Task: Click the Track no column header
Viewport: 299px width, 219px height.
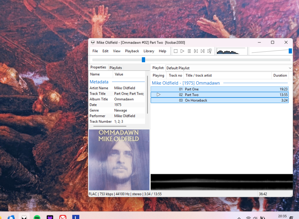Action: point(175,76)
